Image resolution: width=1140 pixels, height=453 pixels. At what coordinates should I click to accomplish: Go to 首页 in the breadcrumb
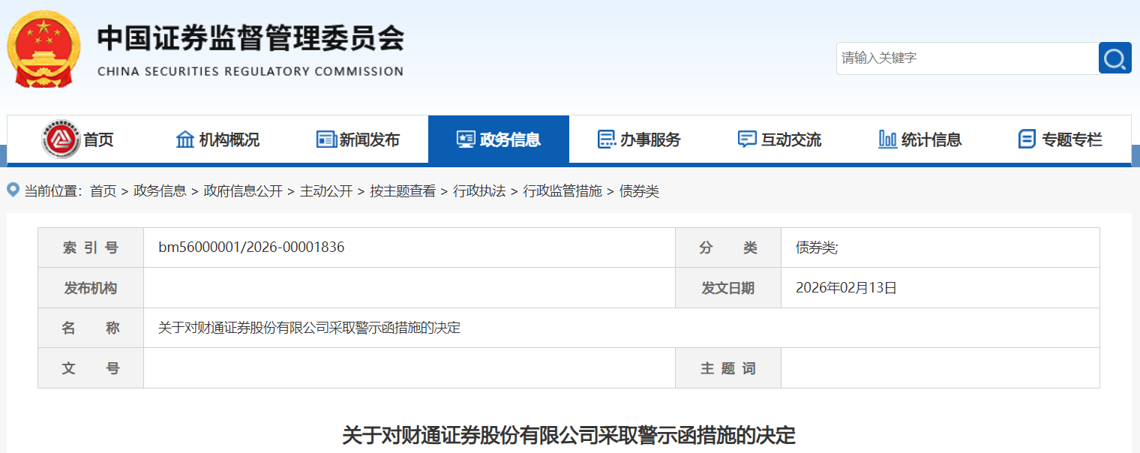103,191
